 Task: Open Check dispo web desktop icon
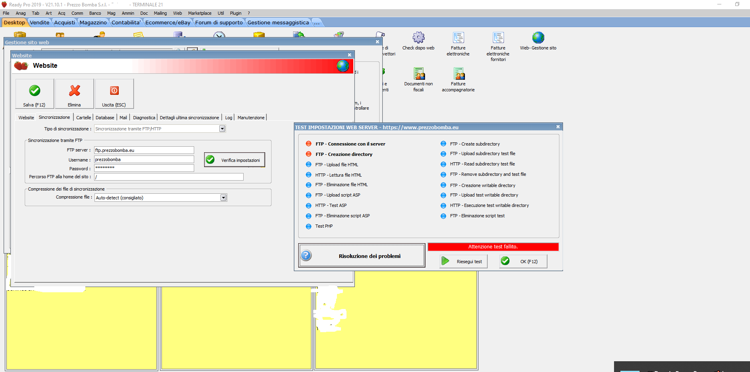[418, 41]
